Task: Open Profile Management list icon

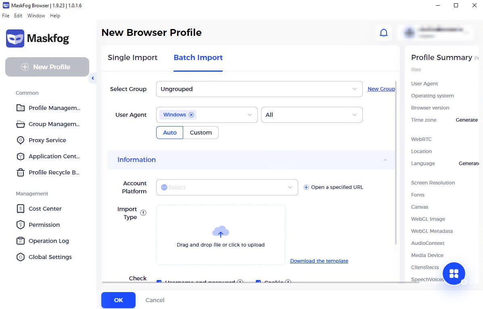Action: point(20,108)
